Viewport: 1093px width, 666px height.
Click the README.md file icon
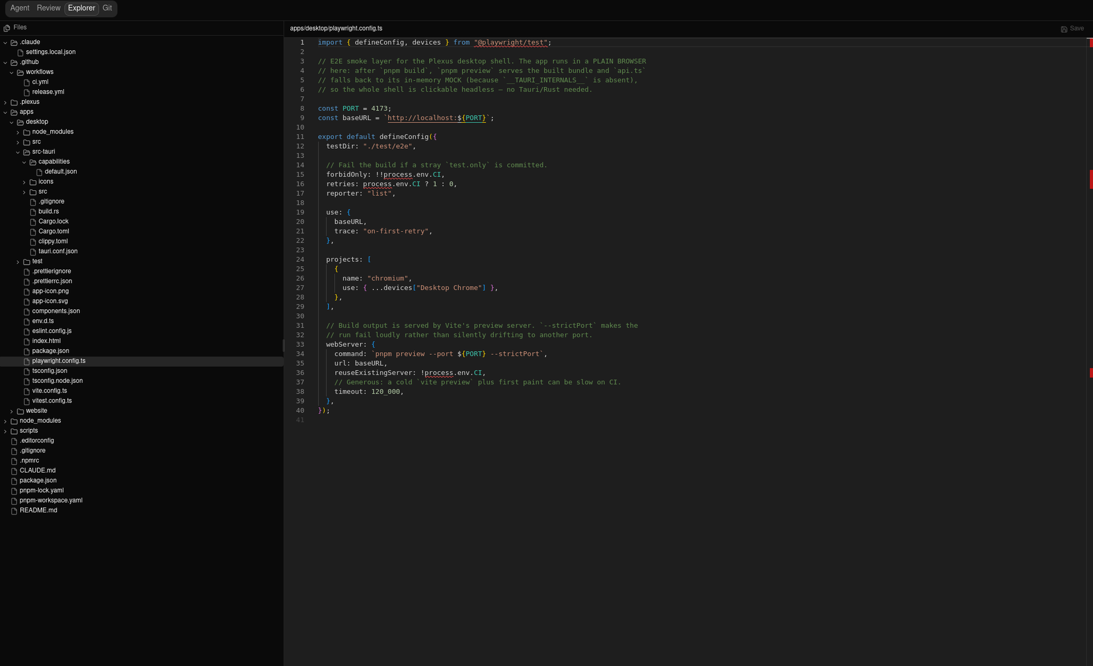tap(14, 511)
